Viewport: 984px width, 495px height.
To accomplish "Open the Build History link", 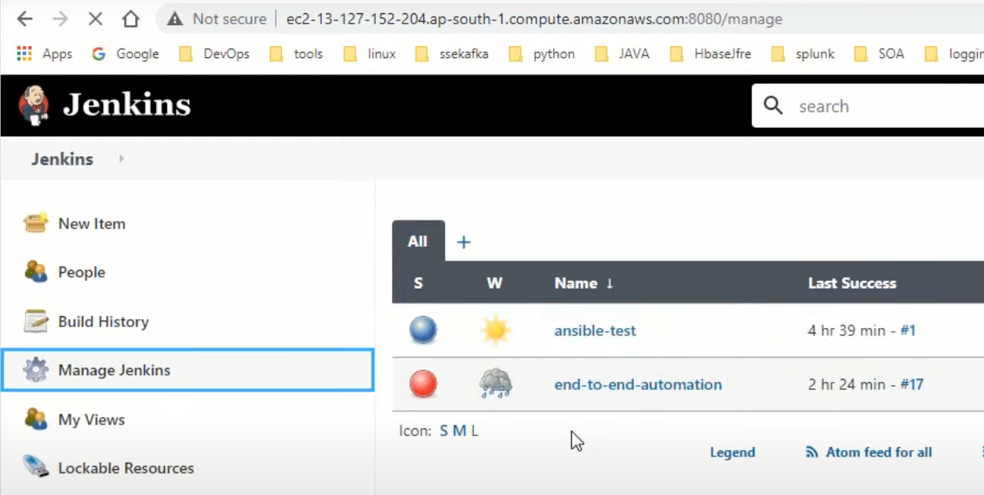I will pyautogui.click(x=104, y=322).
